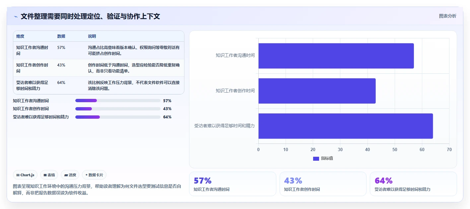Click the x-axis tick label 60

[x=422, y=149]
